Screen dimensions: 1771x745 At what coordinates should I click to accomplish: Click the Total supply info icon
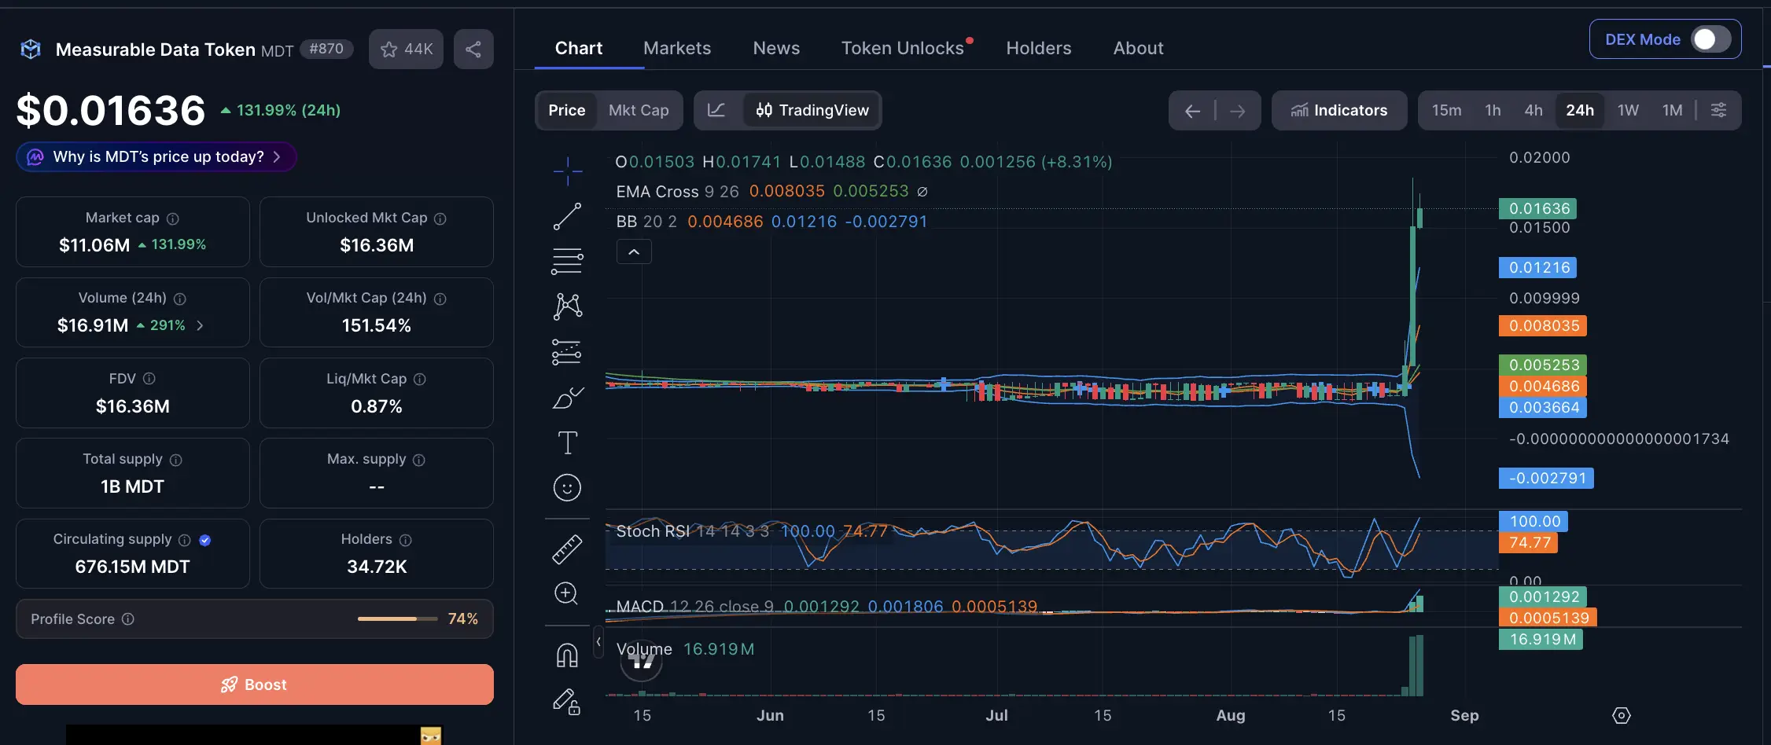tap(176, 460)
